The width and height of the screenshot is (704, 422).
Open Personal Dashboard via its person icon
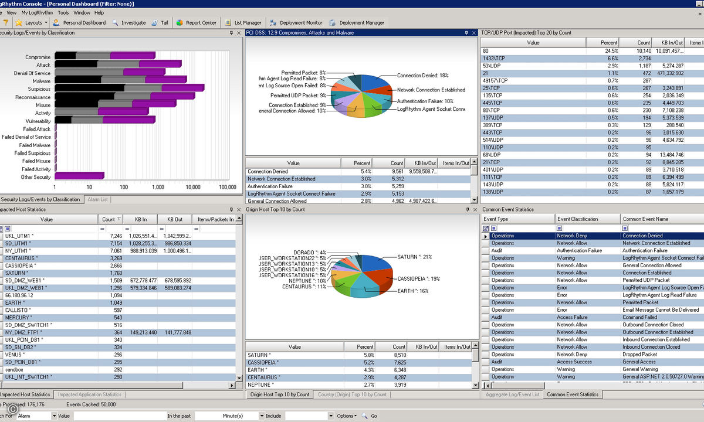click(x=56, y=23)
